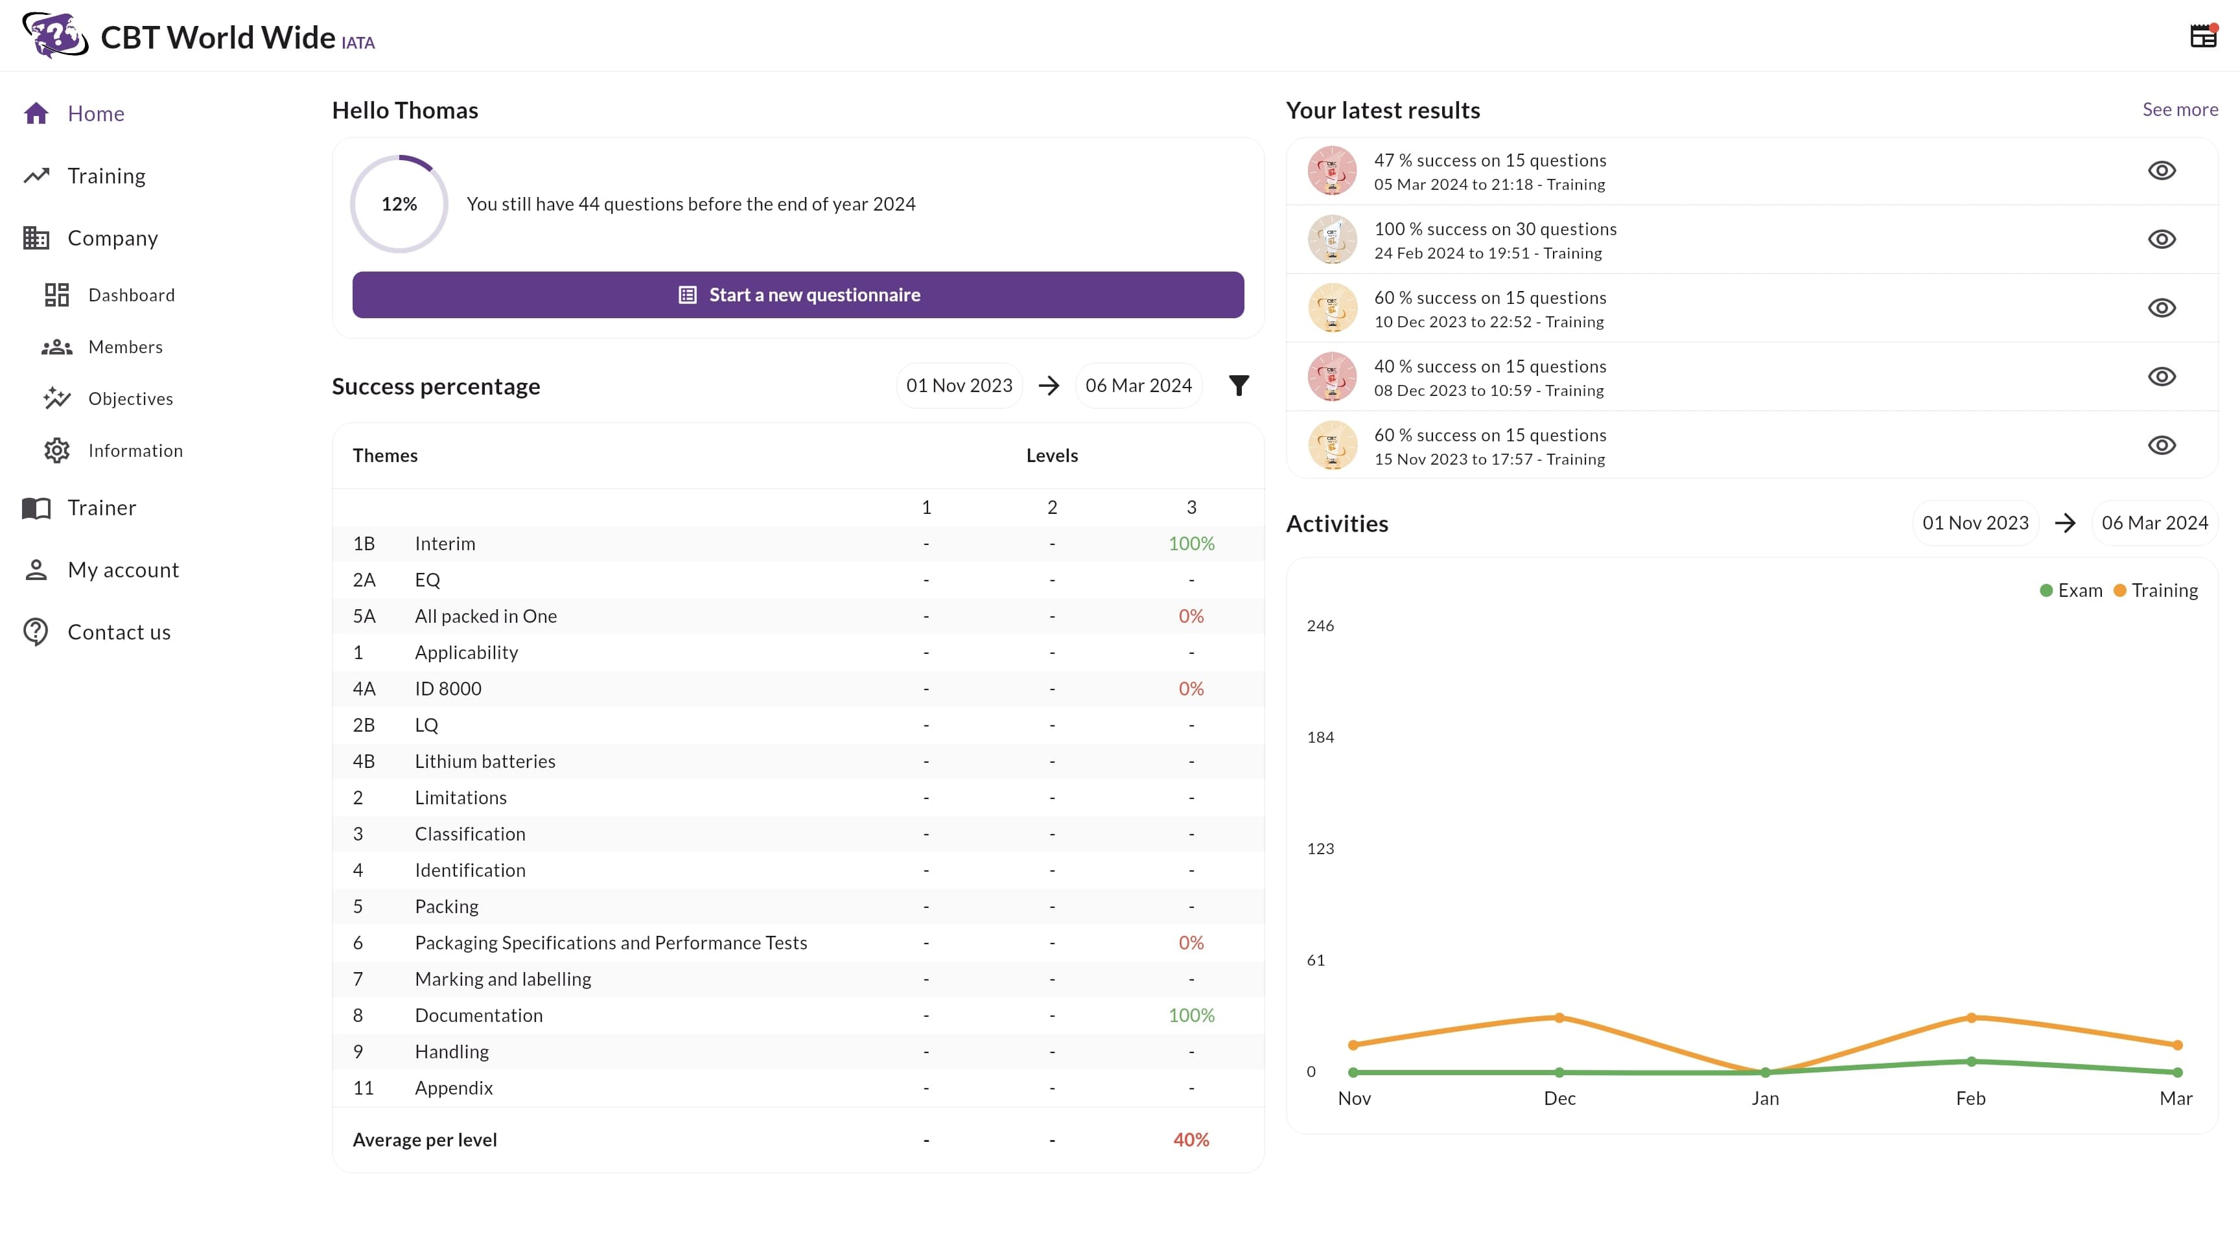Click the 12% progress circle
Screen dimensions: 2240x1243
click(399, 203)
